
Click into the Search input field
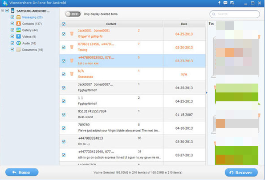[235, 14]
